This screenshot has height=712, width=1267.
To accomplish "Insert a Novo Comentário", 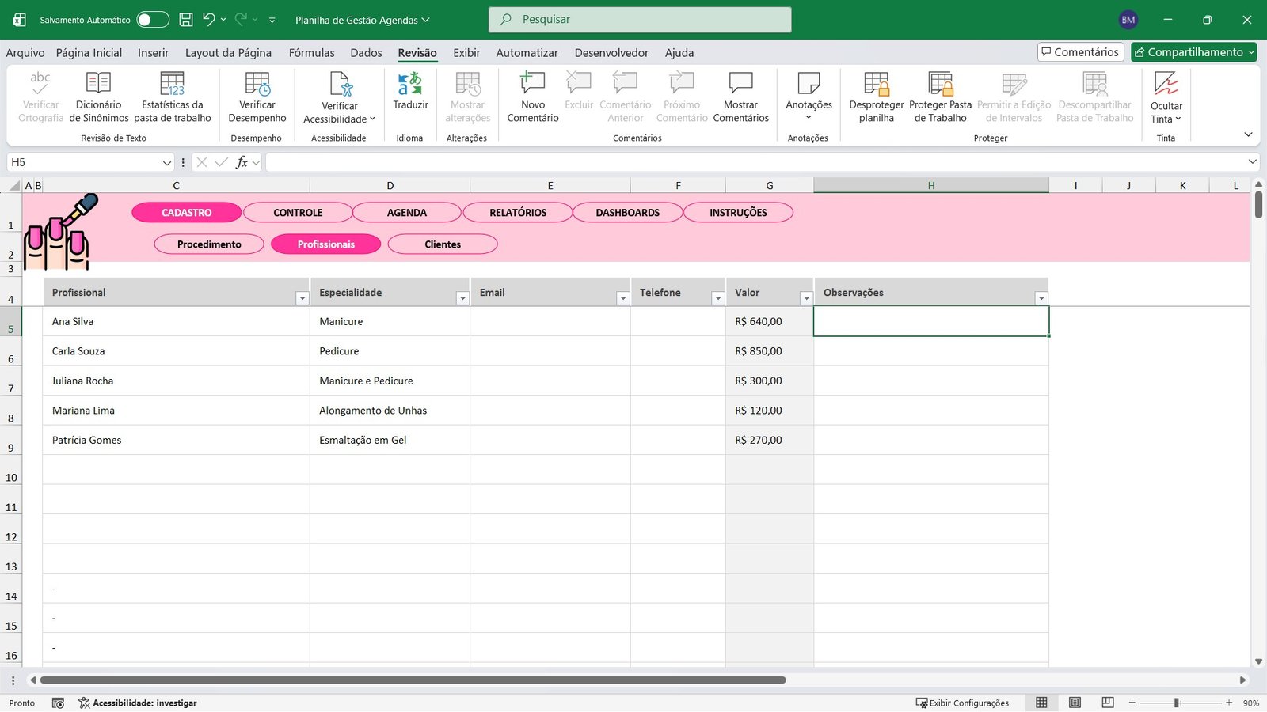I will (531, 97).
